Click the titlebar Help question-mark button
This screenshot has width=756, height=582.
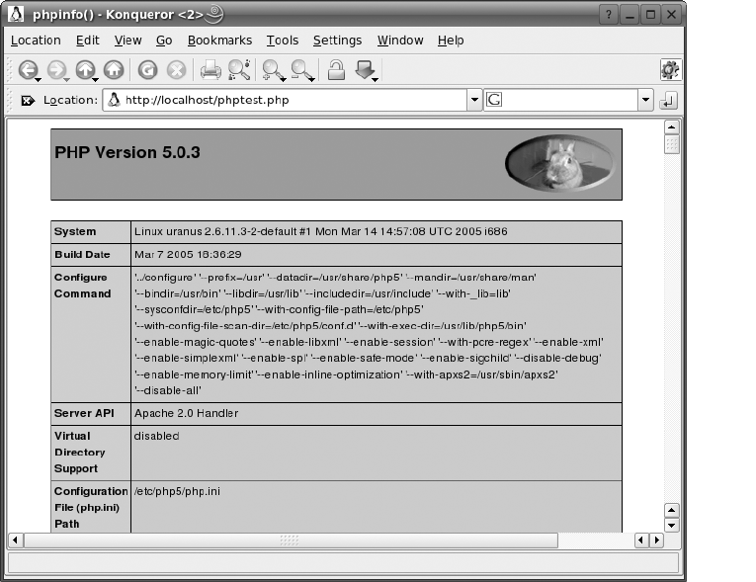[x=609, y=15]
